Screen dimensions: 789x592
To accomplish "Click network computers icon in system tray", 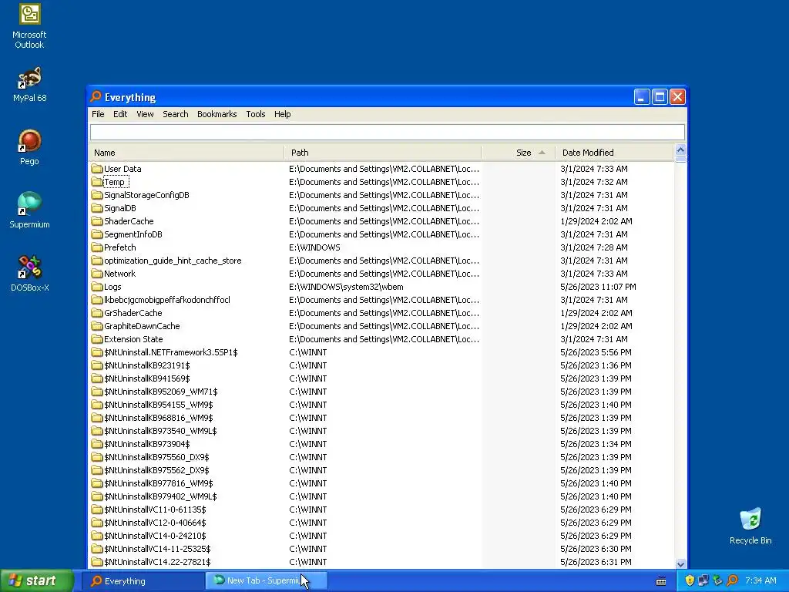I will (x=703, y=580).
